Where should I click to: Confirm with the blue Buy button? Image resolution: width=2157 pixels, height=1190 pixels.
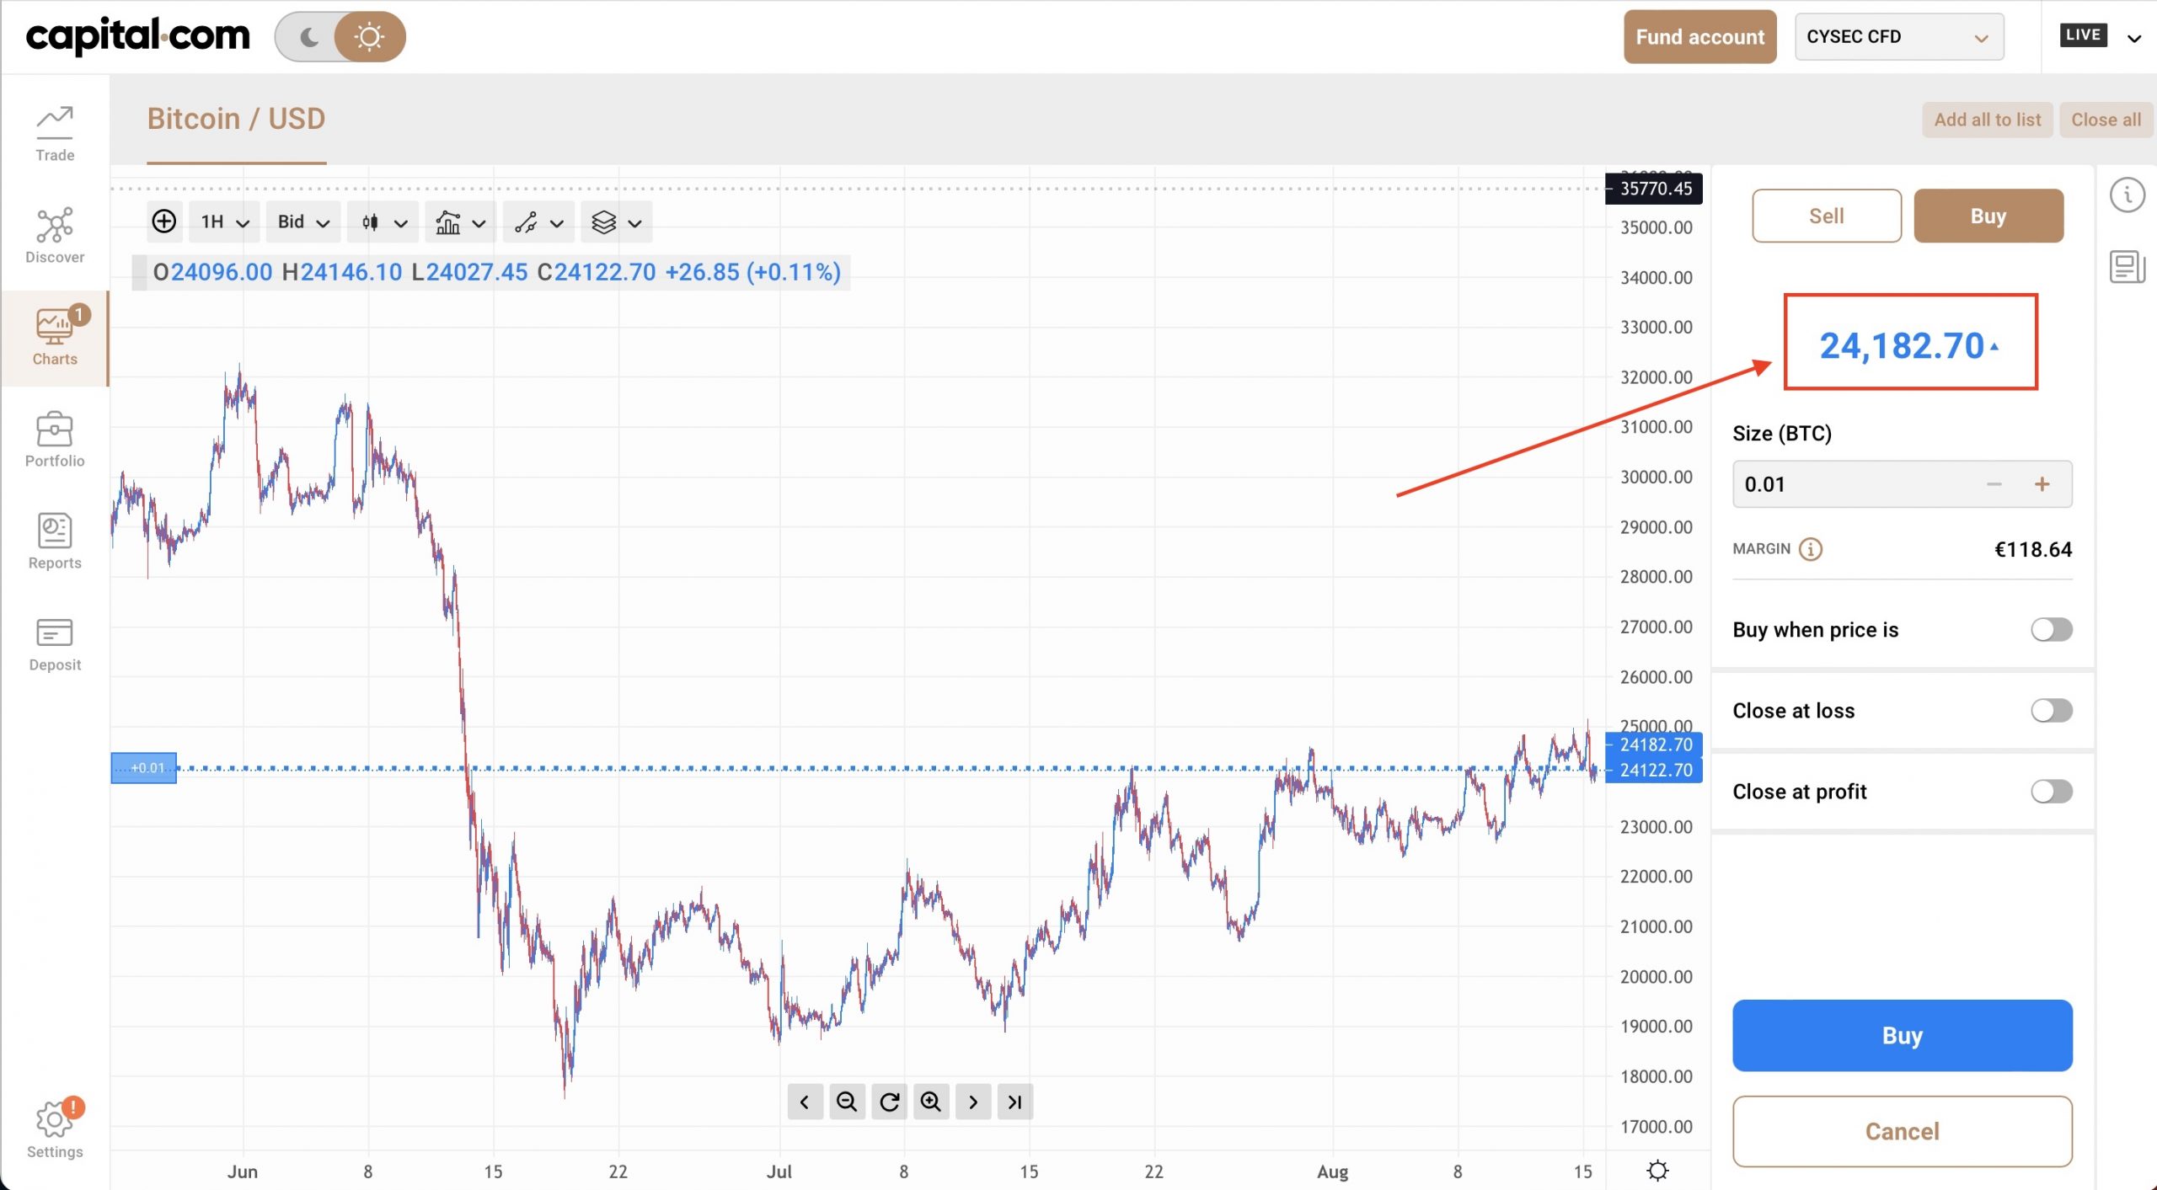click(1903, 1036)
